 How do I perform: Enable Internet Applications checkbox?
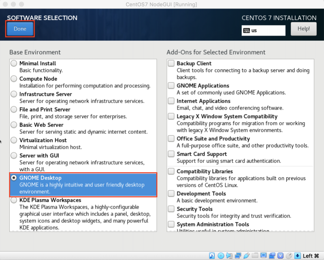pos(171,101)
